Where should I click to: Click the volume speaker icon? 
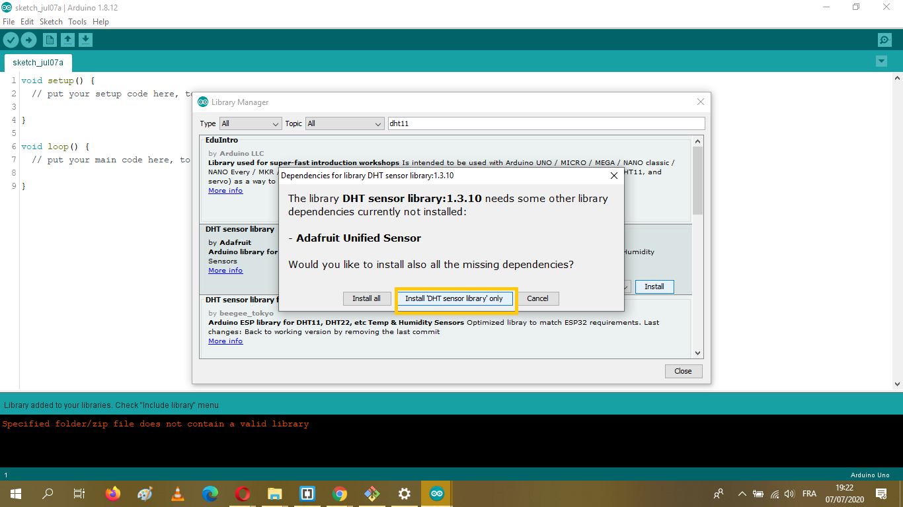789,494
